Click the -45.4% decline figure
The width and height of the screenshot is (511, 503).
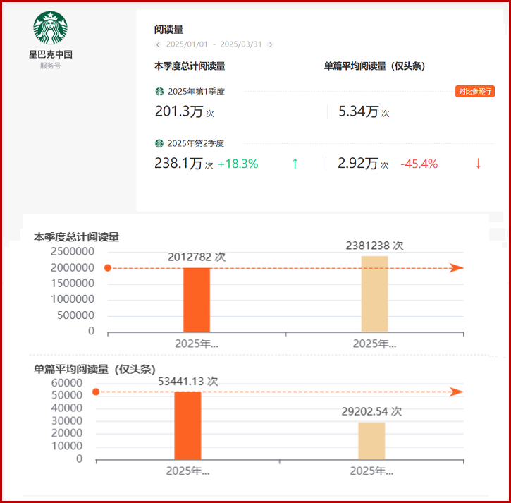(x=419, y=164)
